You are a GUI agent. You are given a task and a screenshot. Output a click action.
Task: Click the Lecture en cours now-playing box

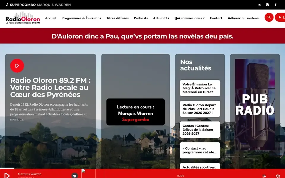[136, 112]
